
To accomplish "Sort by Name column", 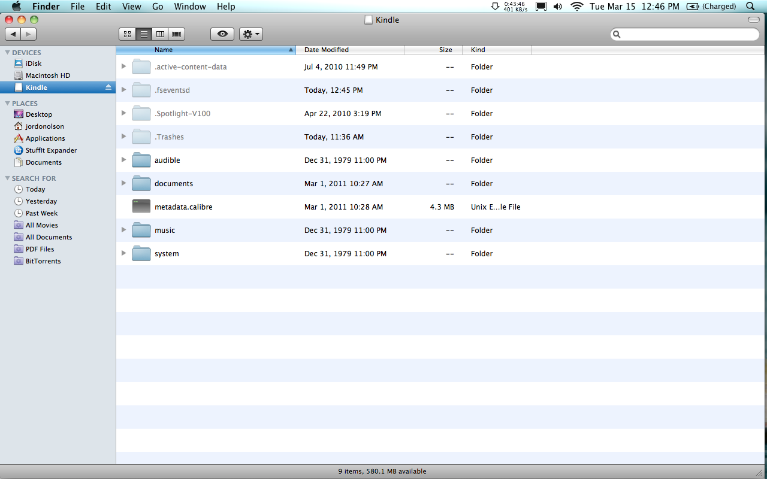I will pyautogui.click(x=206, y=50).
